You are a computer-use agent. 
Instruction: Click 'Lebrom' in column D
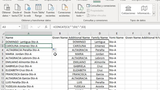coord(100,58)
